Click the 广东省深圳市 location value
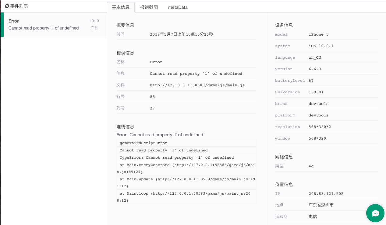386x225 pixels. (321, 205)
